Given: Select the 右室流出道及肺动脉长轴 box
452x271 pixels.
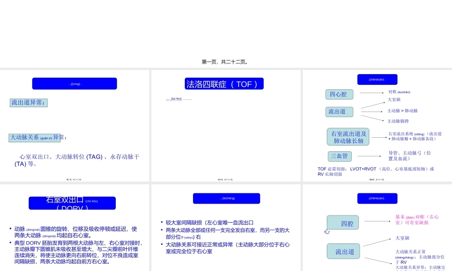Looking at the screenshot, I should [348, 136].
